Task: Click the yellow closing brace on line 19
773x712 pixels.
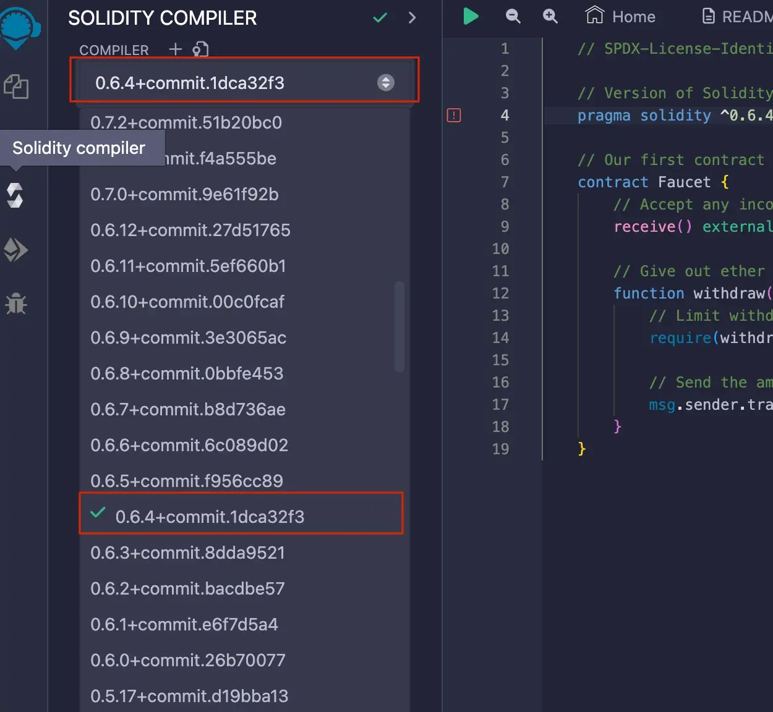Action: tap(581, 449)
